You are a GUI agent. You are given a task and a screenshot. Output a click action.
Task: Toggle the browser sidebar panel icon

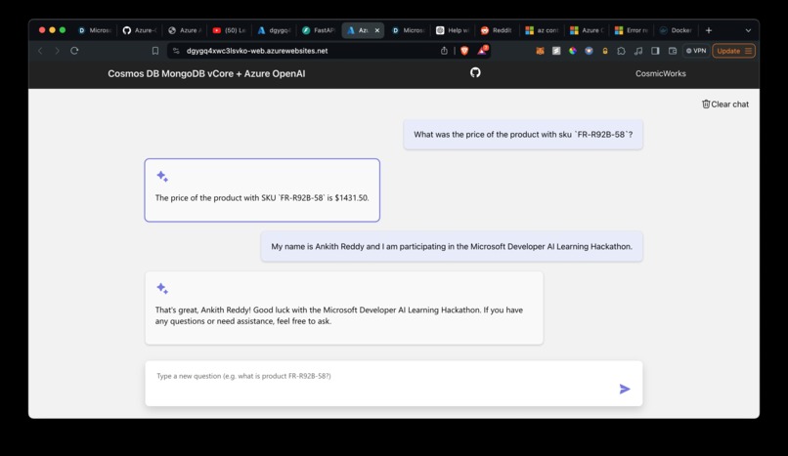[655, 51]
